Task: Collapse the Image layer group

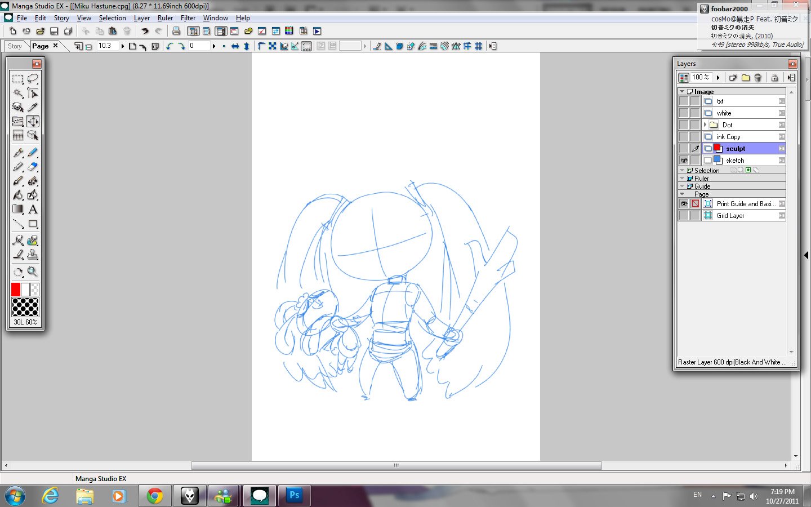Action: (682, 91)
